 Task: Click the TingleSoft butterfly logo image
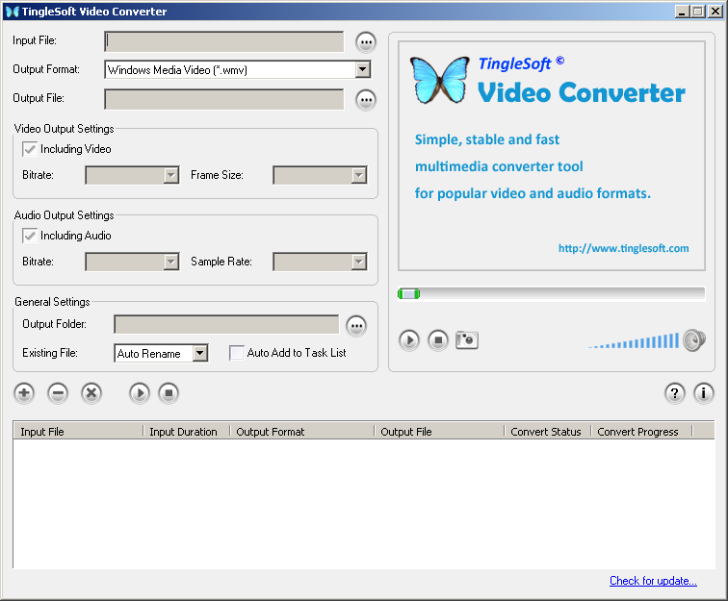pyautogui.click(x=440, y=80)
